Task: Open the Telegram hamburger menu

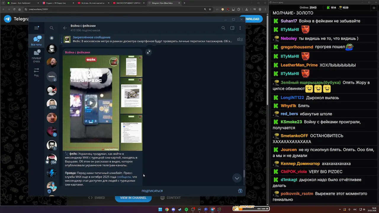Action: [x=36, y=28]
